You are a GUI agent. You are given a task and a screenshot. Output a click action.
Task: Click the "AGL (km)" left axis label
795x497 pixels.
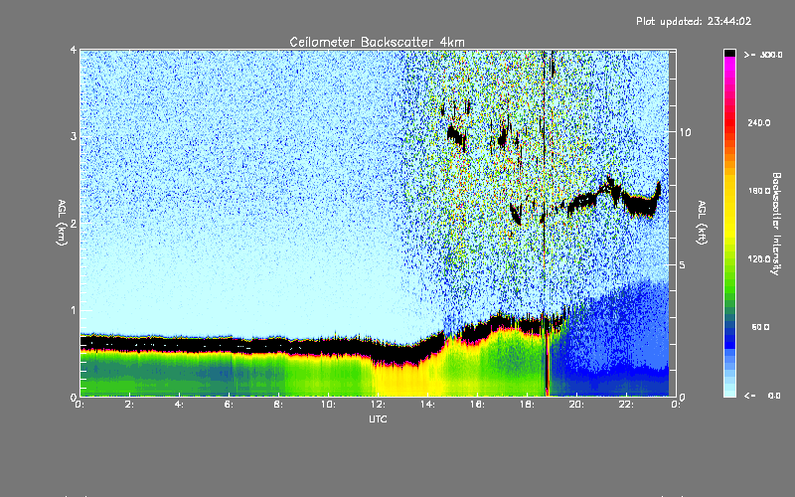tap(62, 223)
